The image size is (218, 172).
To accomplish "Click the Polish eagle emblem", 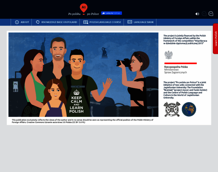I will (x=168, y=55).
